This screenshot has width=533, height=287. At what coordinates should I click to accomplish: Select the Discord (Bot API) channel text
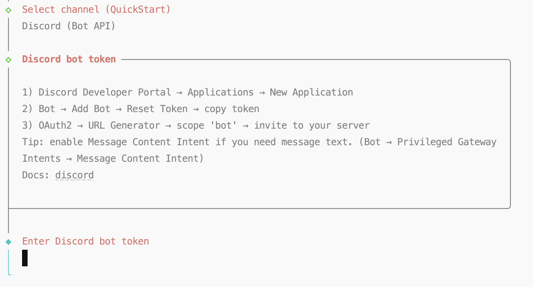pos(69,26)
